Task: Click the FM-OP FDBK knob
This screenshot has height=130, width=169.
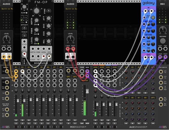Action: tap(37, 30)
